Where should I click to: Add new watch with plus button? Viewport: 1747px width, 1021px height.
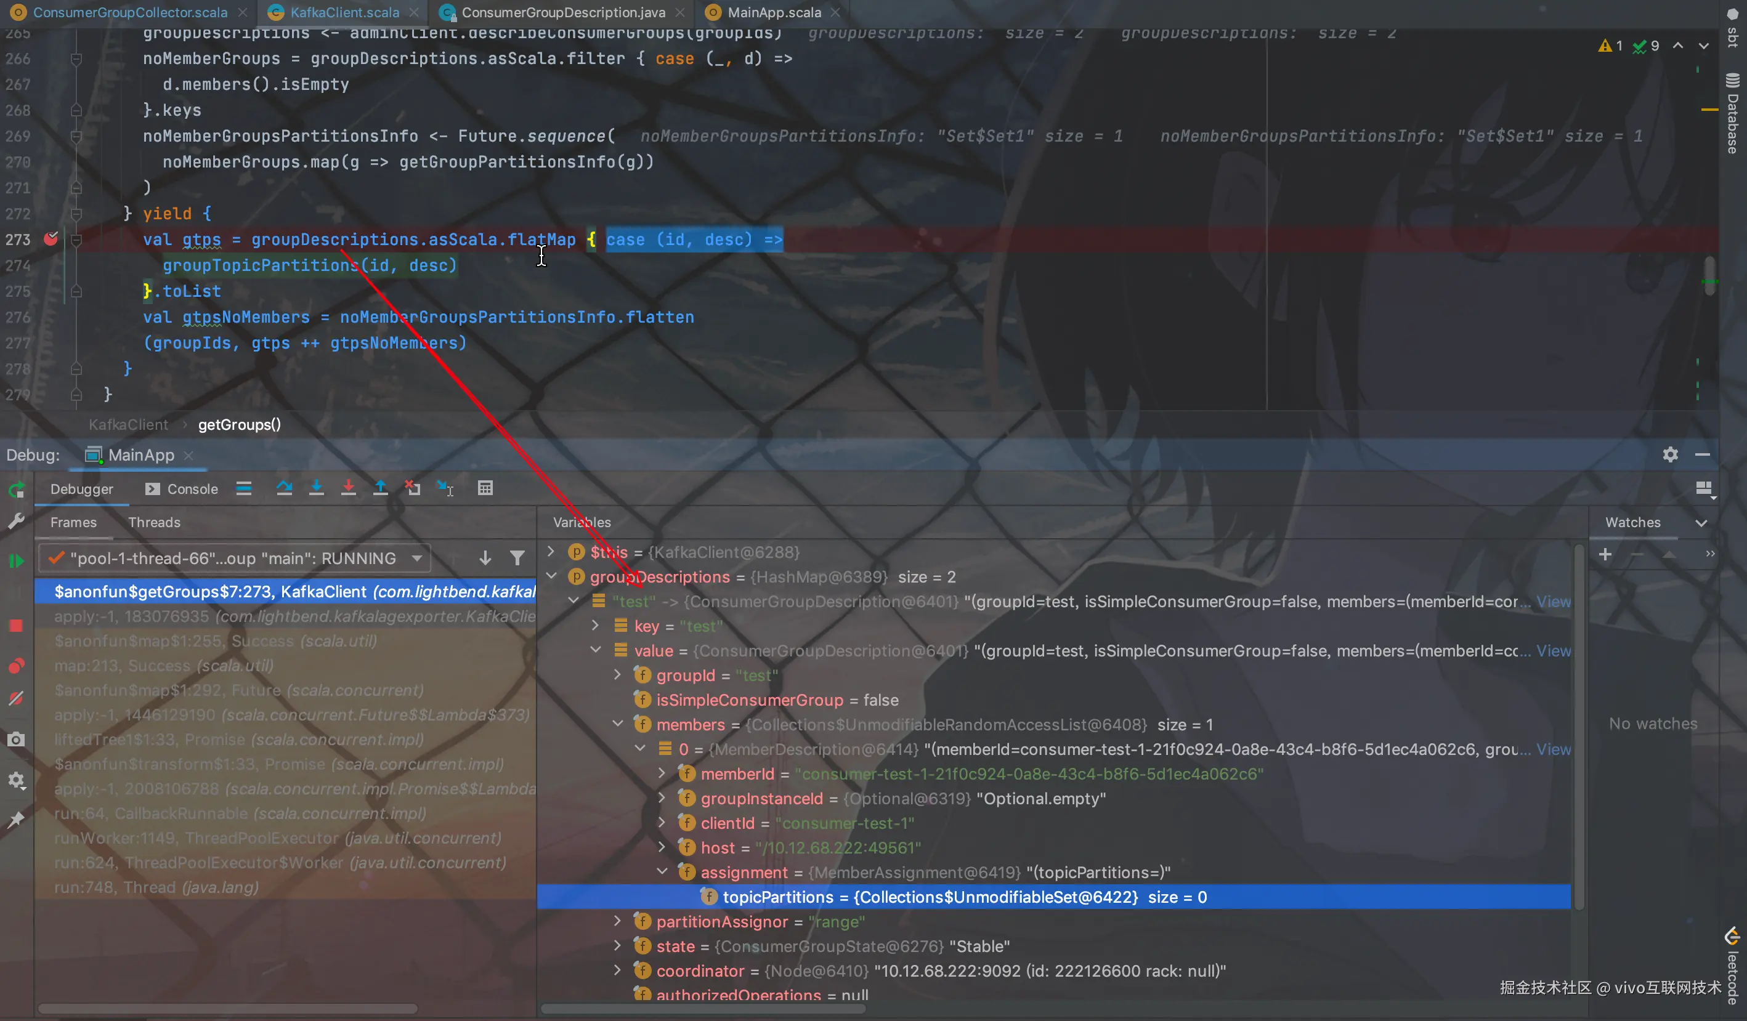click(x=1605, y=554)
